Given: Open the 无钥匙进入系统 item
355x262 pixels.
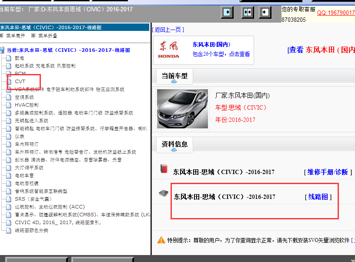Looking at the screenshot, I should tap(31, 121).
